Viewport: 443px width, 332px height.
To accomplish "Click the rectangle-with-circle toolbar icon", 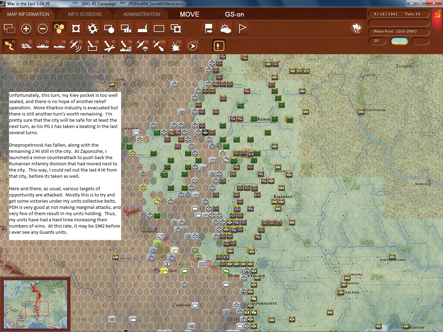I will pyautogui.click(x=109, y=28).
